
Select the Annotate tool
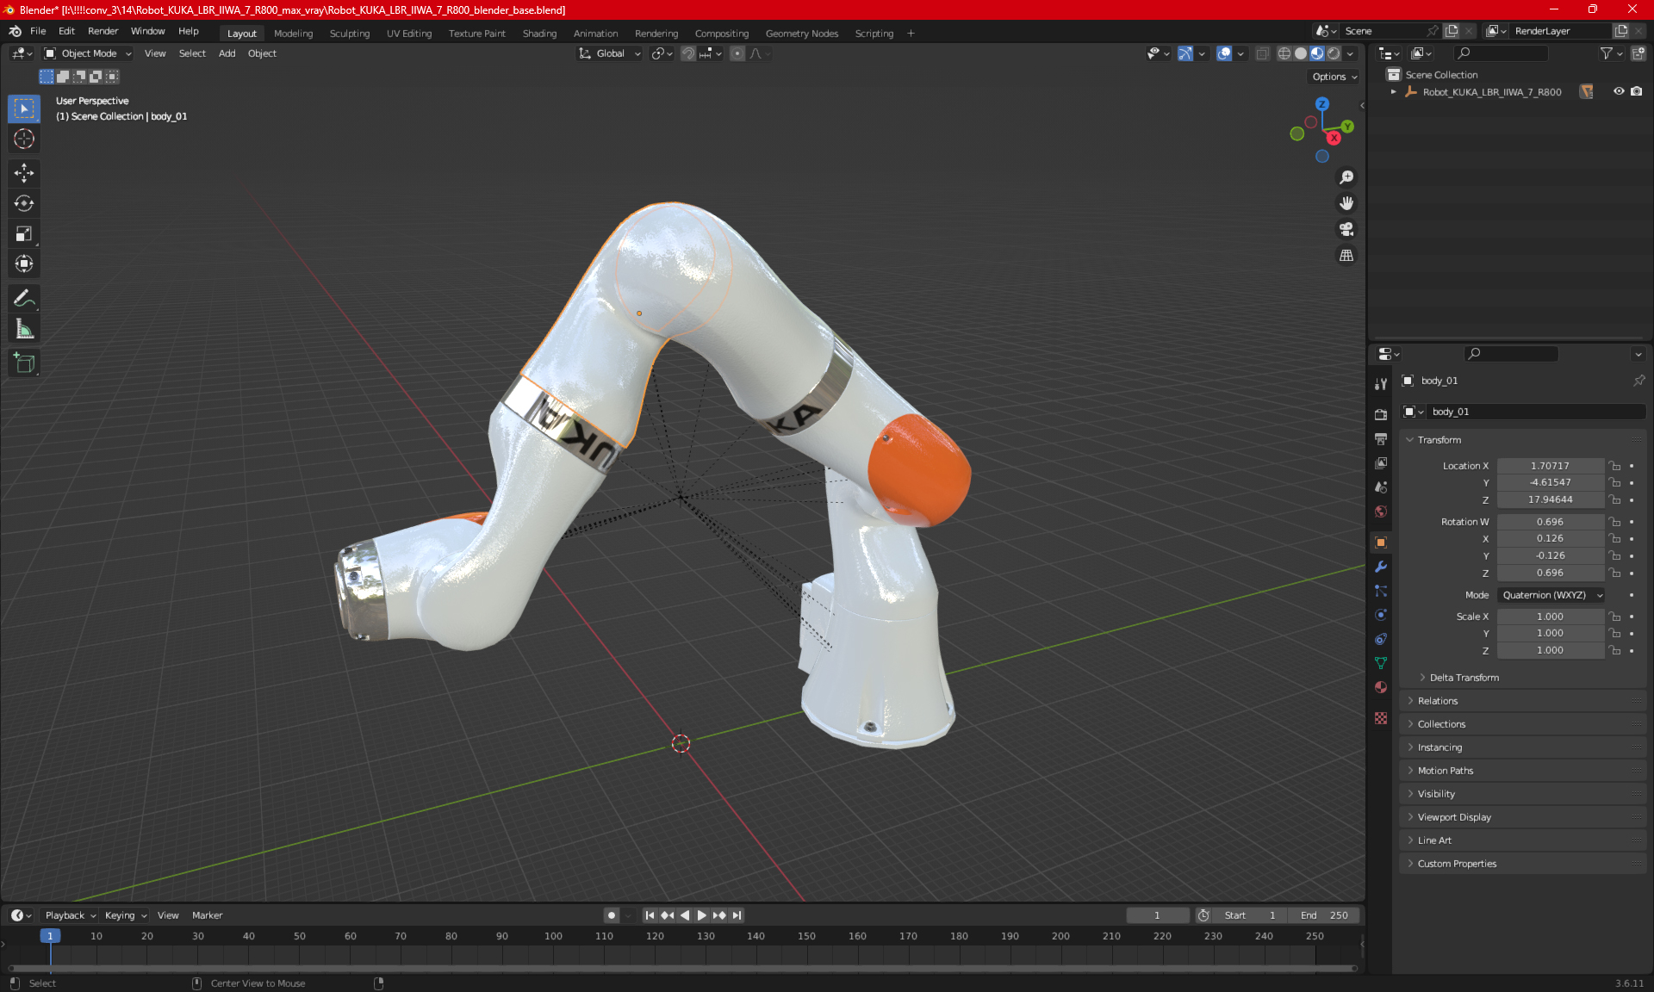click(24, 299)
